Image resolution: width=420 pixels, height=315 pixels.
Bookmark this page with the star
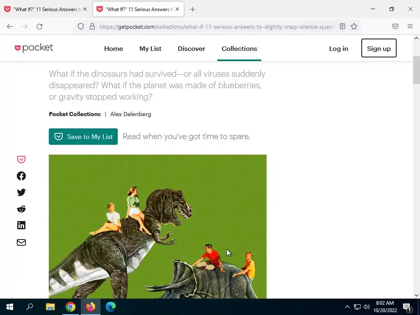pyautogui.click(x=354, y=26)
